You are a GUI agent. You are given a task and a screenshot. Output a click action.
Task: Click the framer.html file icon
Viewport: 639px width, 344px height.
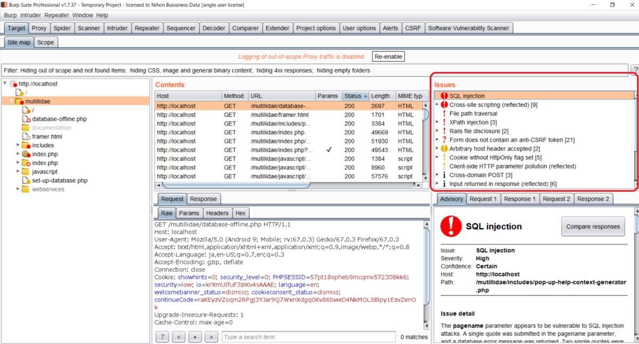pyautogui.click(x=26, y=137)
